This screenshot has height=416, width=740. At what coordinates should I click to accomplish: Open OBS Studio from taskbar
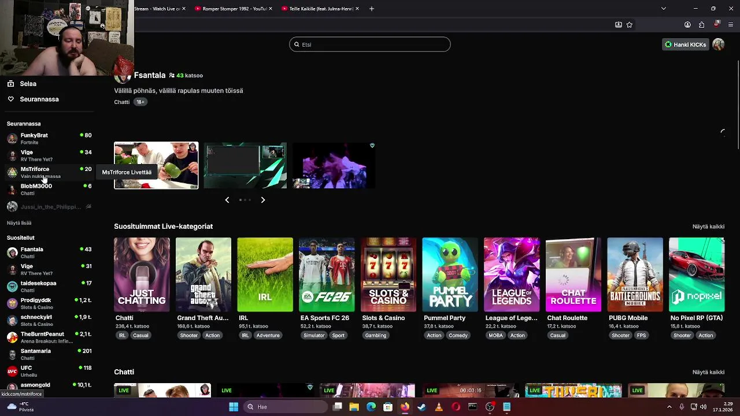490,407
